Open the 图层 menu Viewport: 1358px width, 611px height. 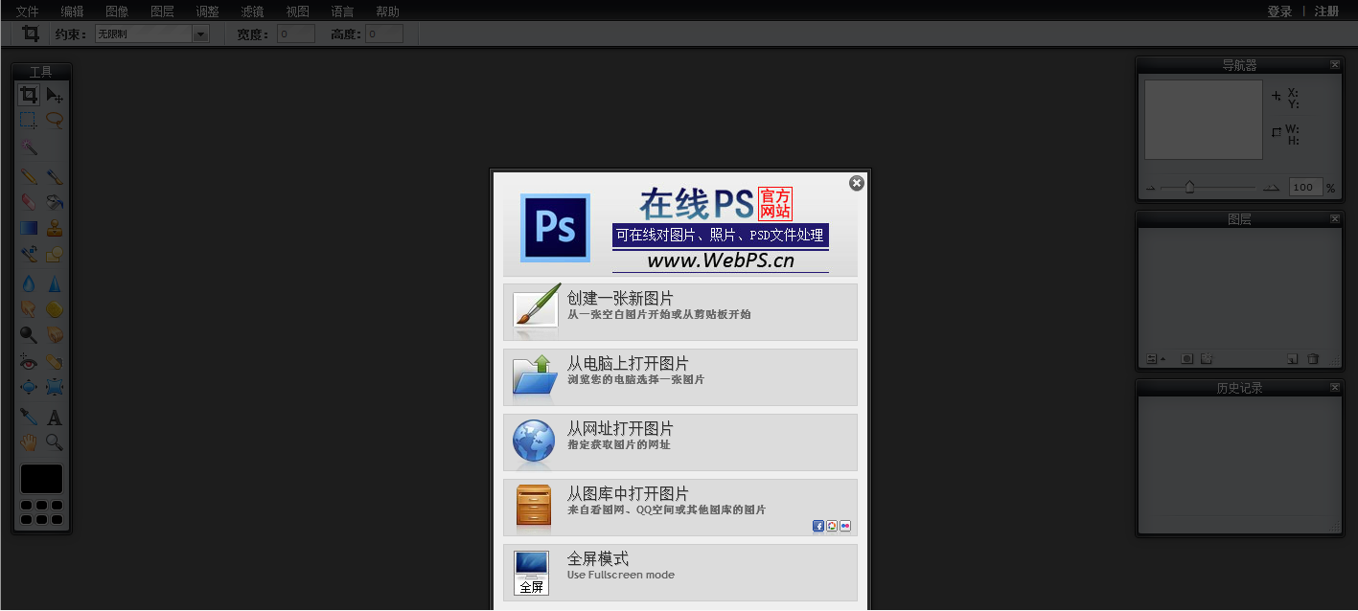coord(162,11)
